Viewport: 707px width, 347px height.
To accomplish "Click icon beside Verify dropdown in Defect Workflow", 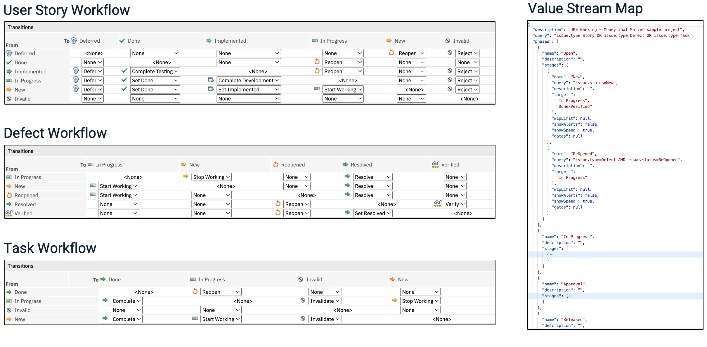I will pyautogui.click(x=438, y=203).
